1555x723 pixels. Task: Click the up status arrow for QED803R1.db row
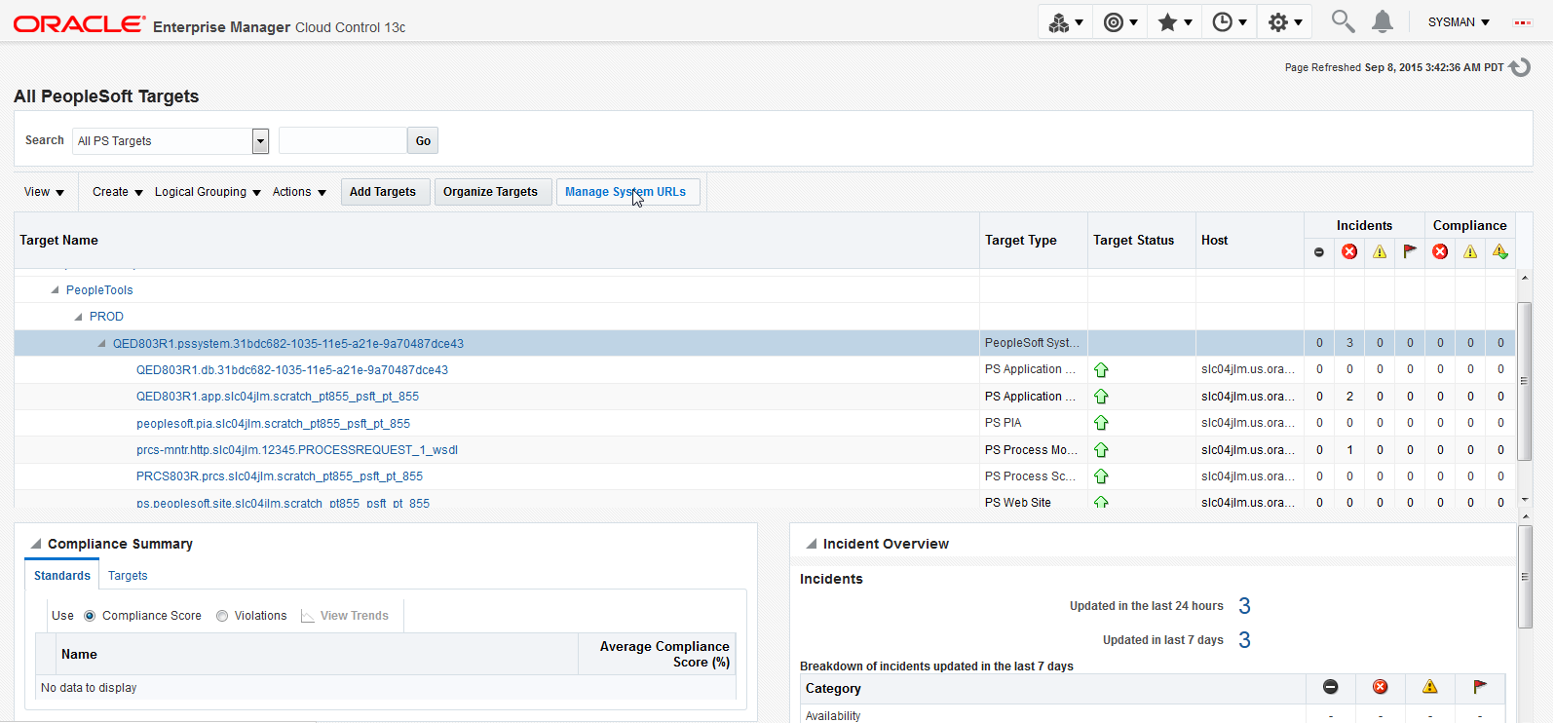1101,370
